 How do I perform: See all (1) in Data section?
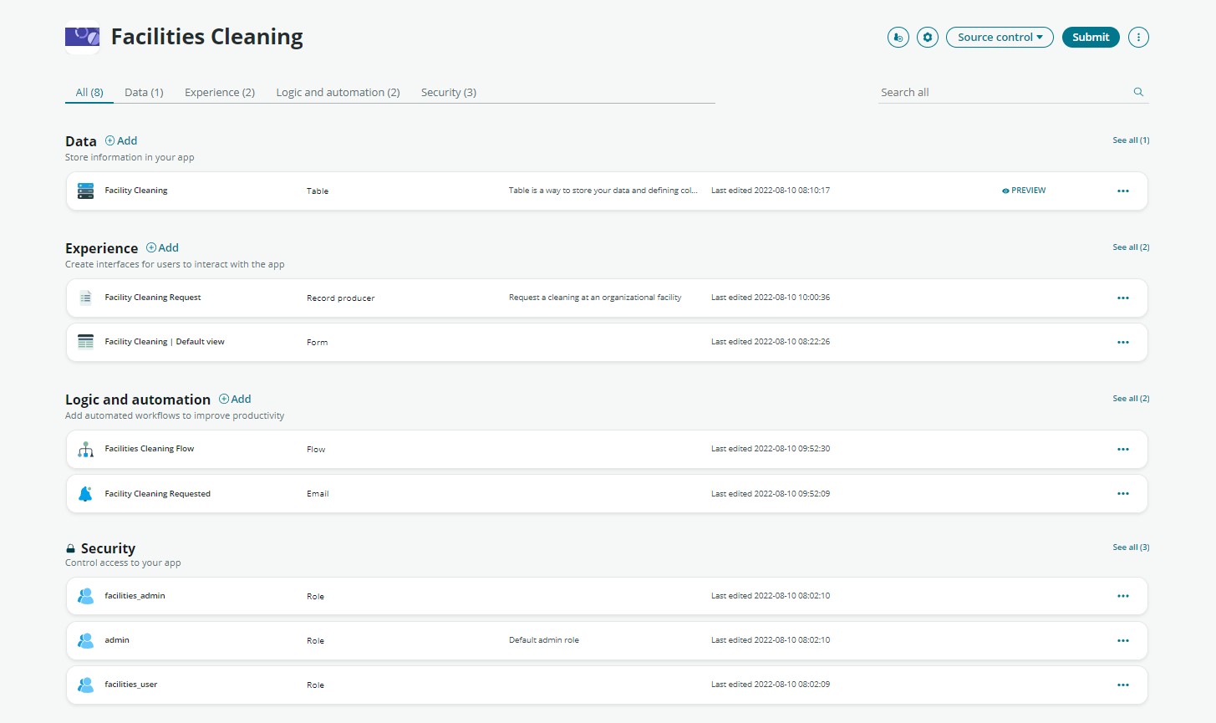coord(1131,140)
